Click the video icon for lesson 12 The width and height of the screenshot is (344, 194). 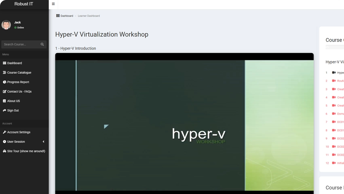[x=333, y=163]
